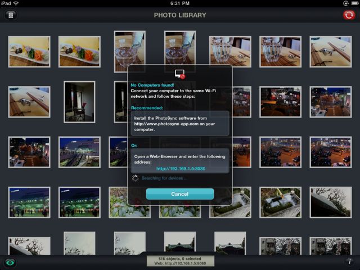Tap the battery indicator icon
Screen dimensions: 360x270
coord(354,3)
